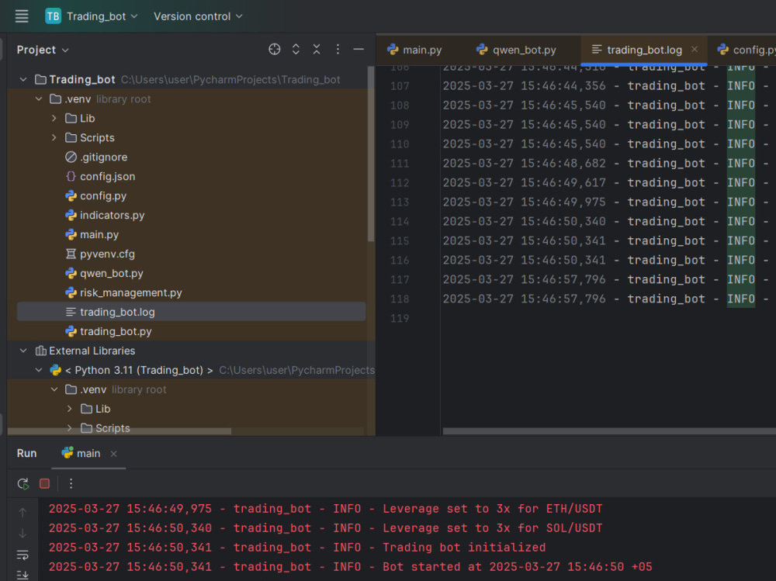Click the Run tool window label
The image size is (776, 581).
click(26, 453)
